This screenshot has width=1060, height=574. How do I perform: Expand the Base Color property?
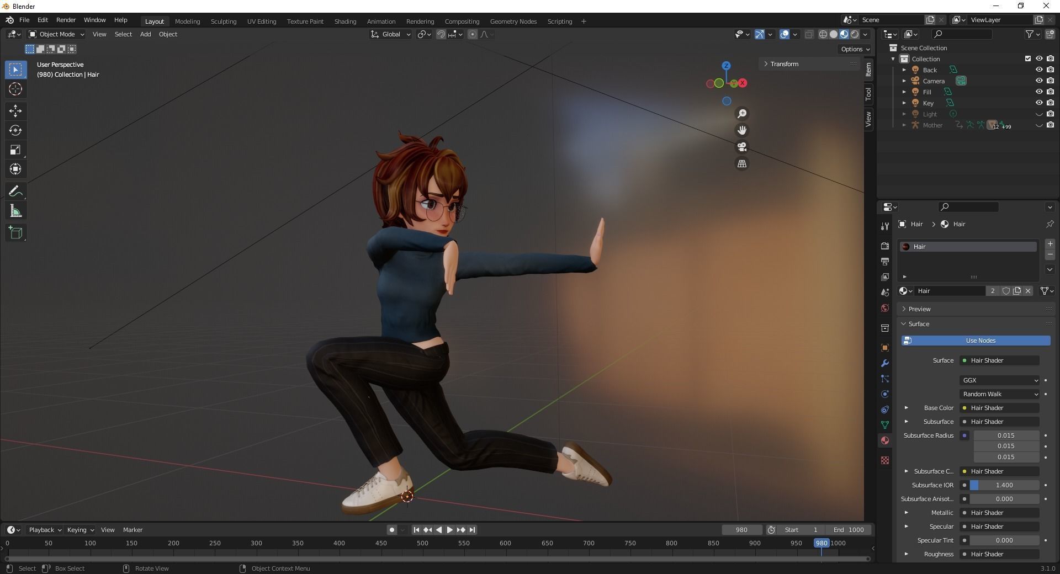click(906, 408)
